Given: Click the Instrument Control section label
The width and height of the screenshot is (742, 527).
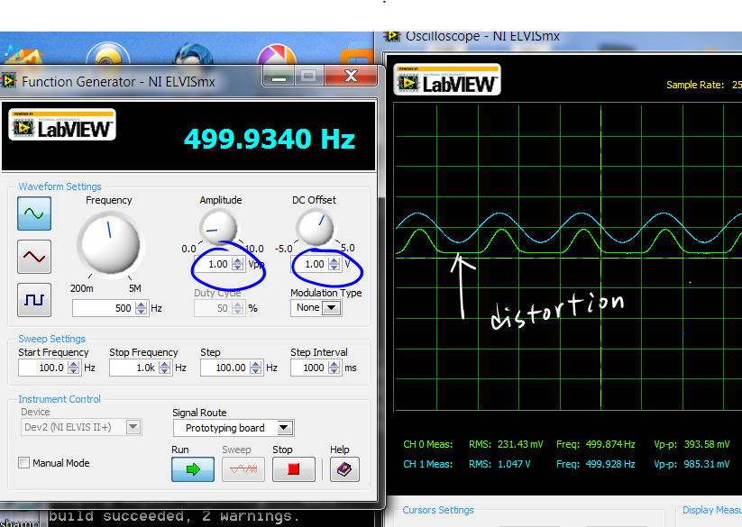Looking at the screenshot, I should pos(60,399).
